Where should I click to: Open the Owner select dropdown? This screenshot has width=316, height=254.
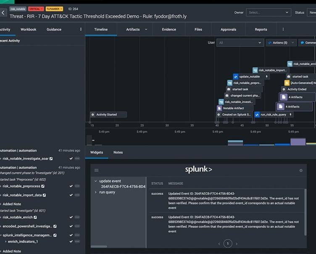268,13
